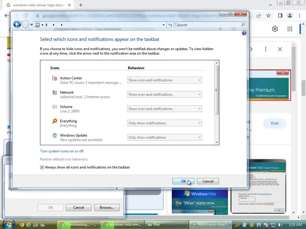
Task: Click the Action Center flag tray icon
Action: point(266,225)
